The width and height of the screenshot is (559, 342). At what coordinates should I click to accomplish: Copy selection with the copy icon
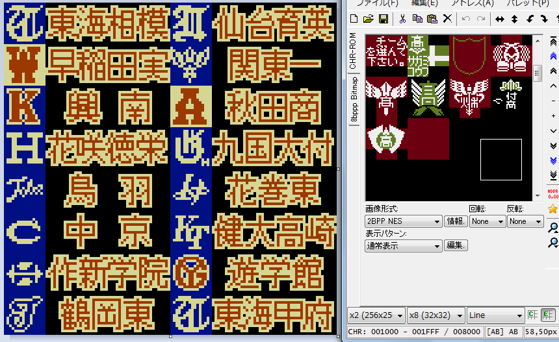(x=417, y=19)
